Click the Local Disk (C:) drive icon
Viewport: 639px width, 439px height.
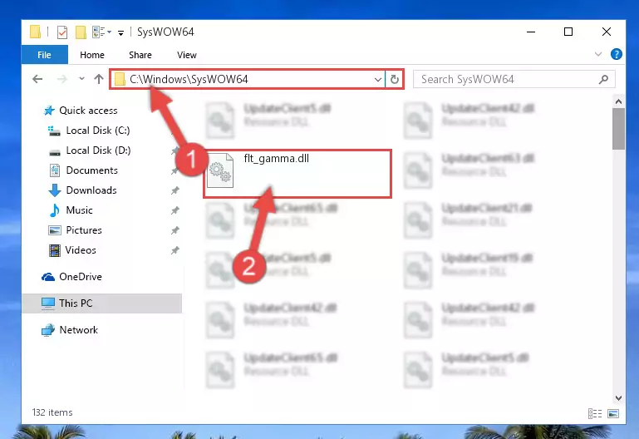[54, 131]
